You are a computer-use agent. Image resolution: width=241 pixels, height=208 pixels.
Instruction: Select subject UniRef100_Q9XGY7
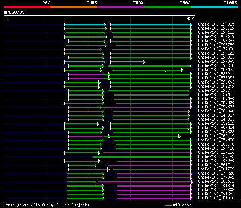tap(216, 41)
